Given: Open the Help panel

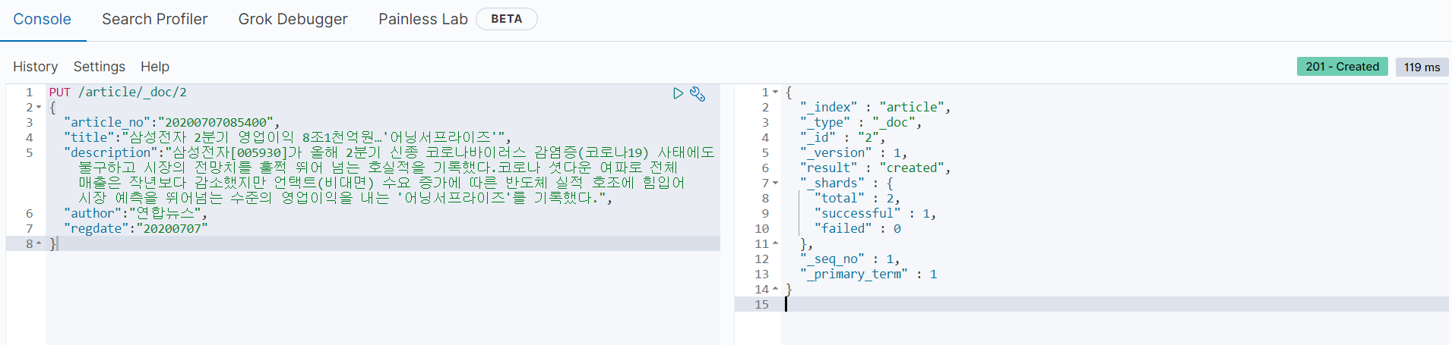Looking at the screenshot, I should click(x=155, y=67).
